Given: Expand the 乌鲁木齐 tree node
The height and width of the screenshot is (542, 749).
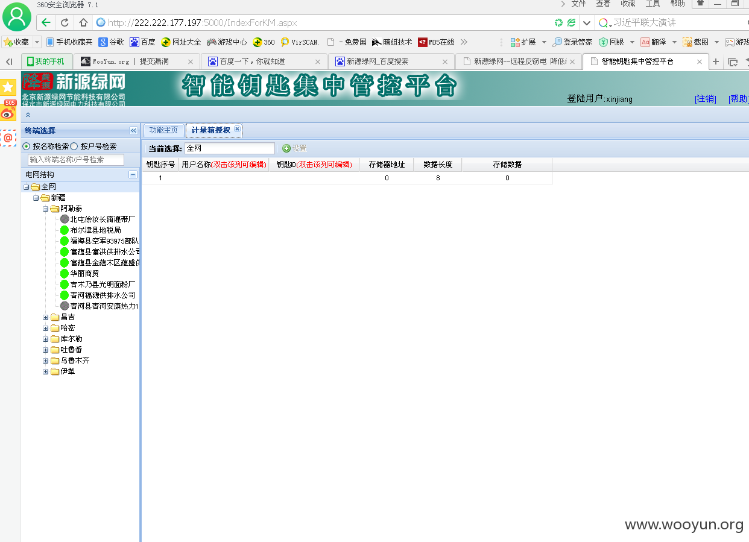Looking at the screenshot, I should coord(45,361).
